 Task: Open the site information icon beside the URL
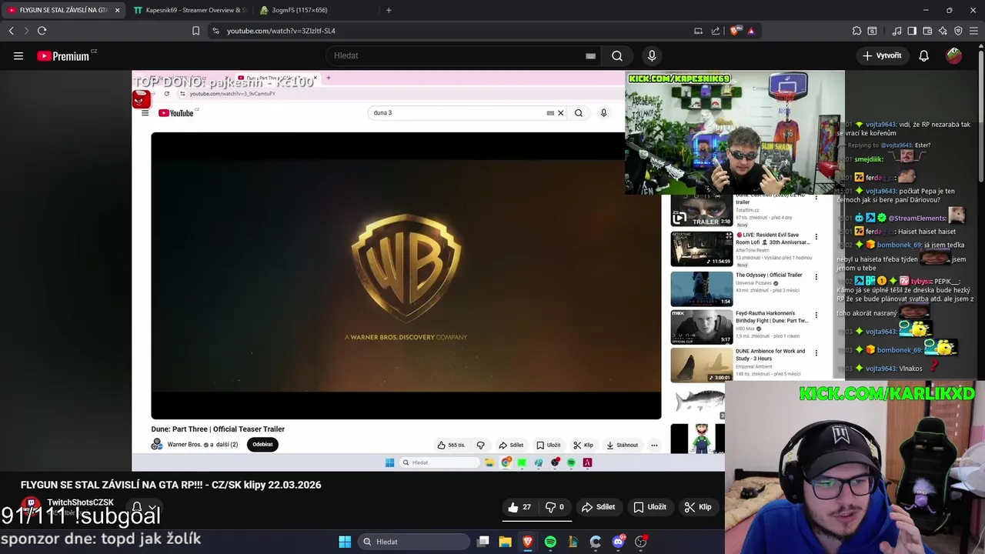[215, 31]
